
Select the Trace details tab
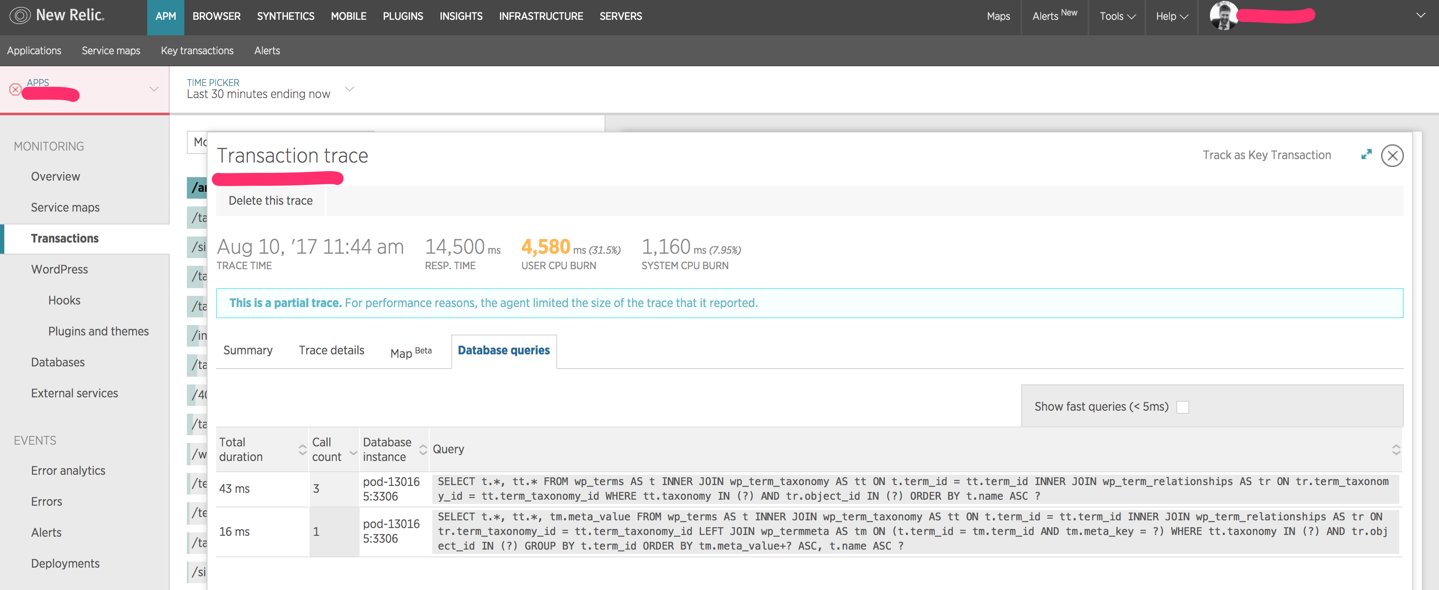click(331, 350)
